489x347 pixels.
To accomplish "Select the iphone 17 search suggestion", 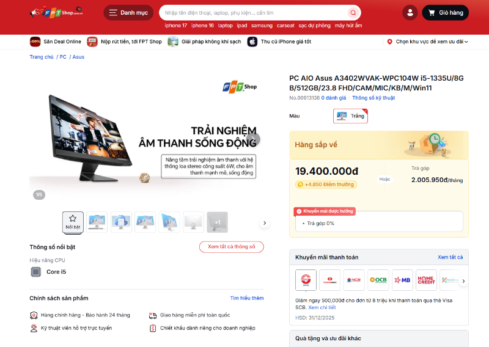I will click(x=176, y=26).
